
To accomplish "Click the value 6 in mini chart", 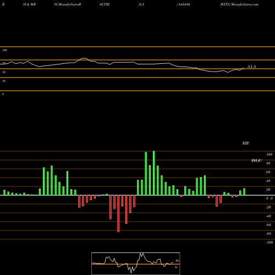I will [176, 267].
